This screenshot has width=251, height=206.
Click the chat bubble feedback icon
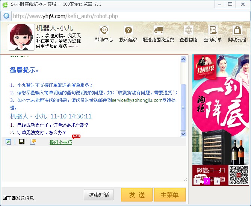click(x=33, y=142)
